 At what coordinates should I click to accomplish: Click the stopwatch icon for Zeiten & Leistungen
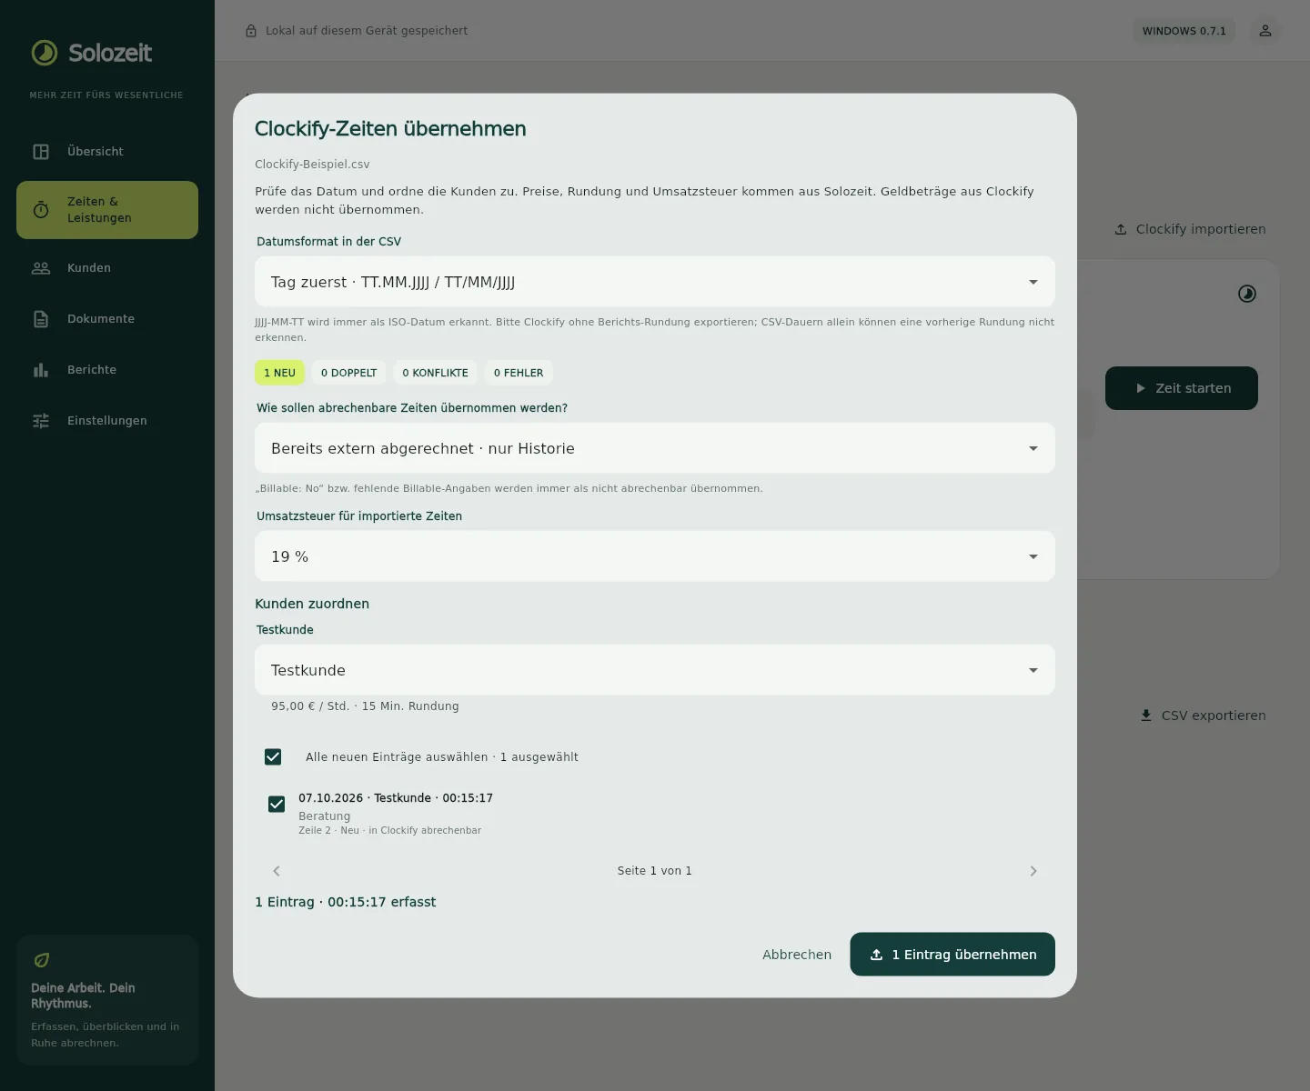click(x=41, y=210)
